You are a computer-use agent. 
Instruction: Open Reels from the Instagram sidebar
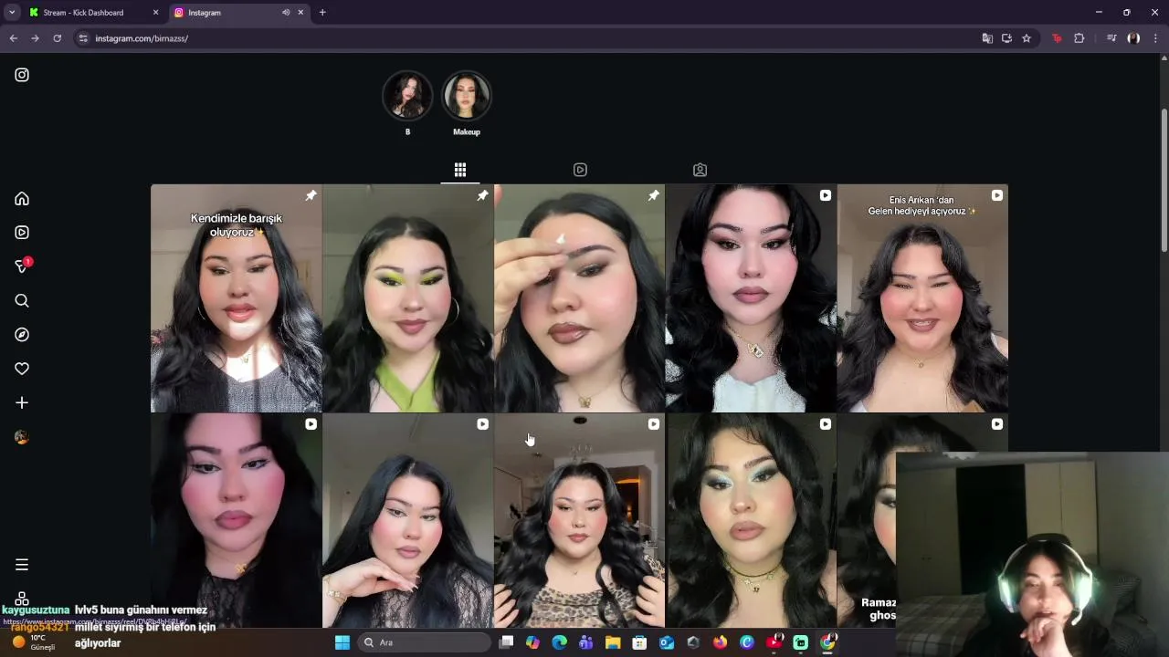pos(22,233)
